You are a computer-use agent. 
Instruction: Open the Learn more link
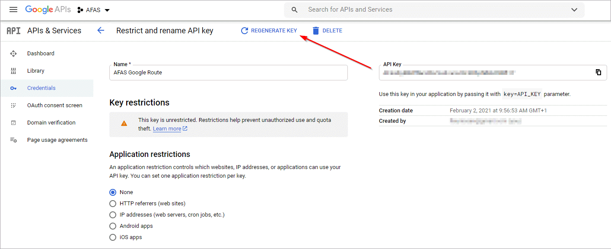[170, 129]
